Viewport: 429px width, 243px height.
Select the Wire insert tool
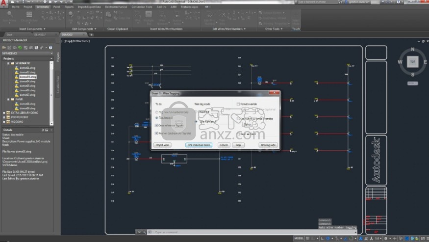tap(138, 16)
